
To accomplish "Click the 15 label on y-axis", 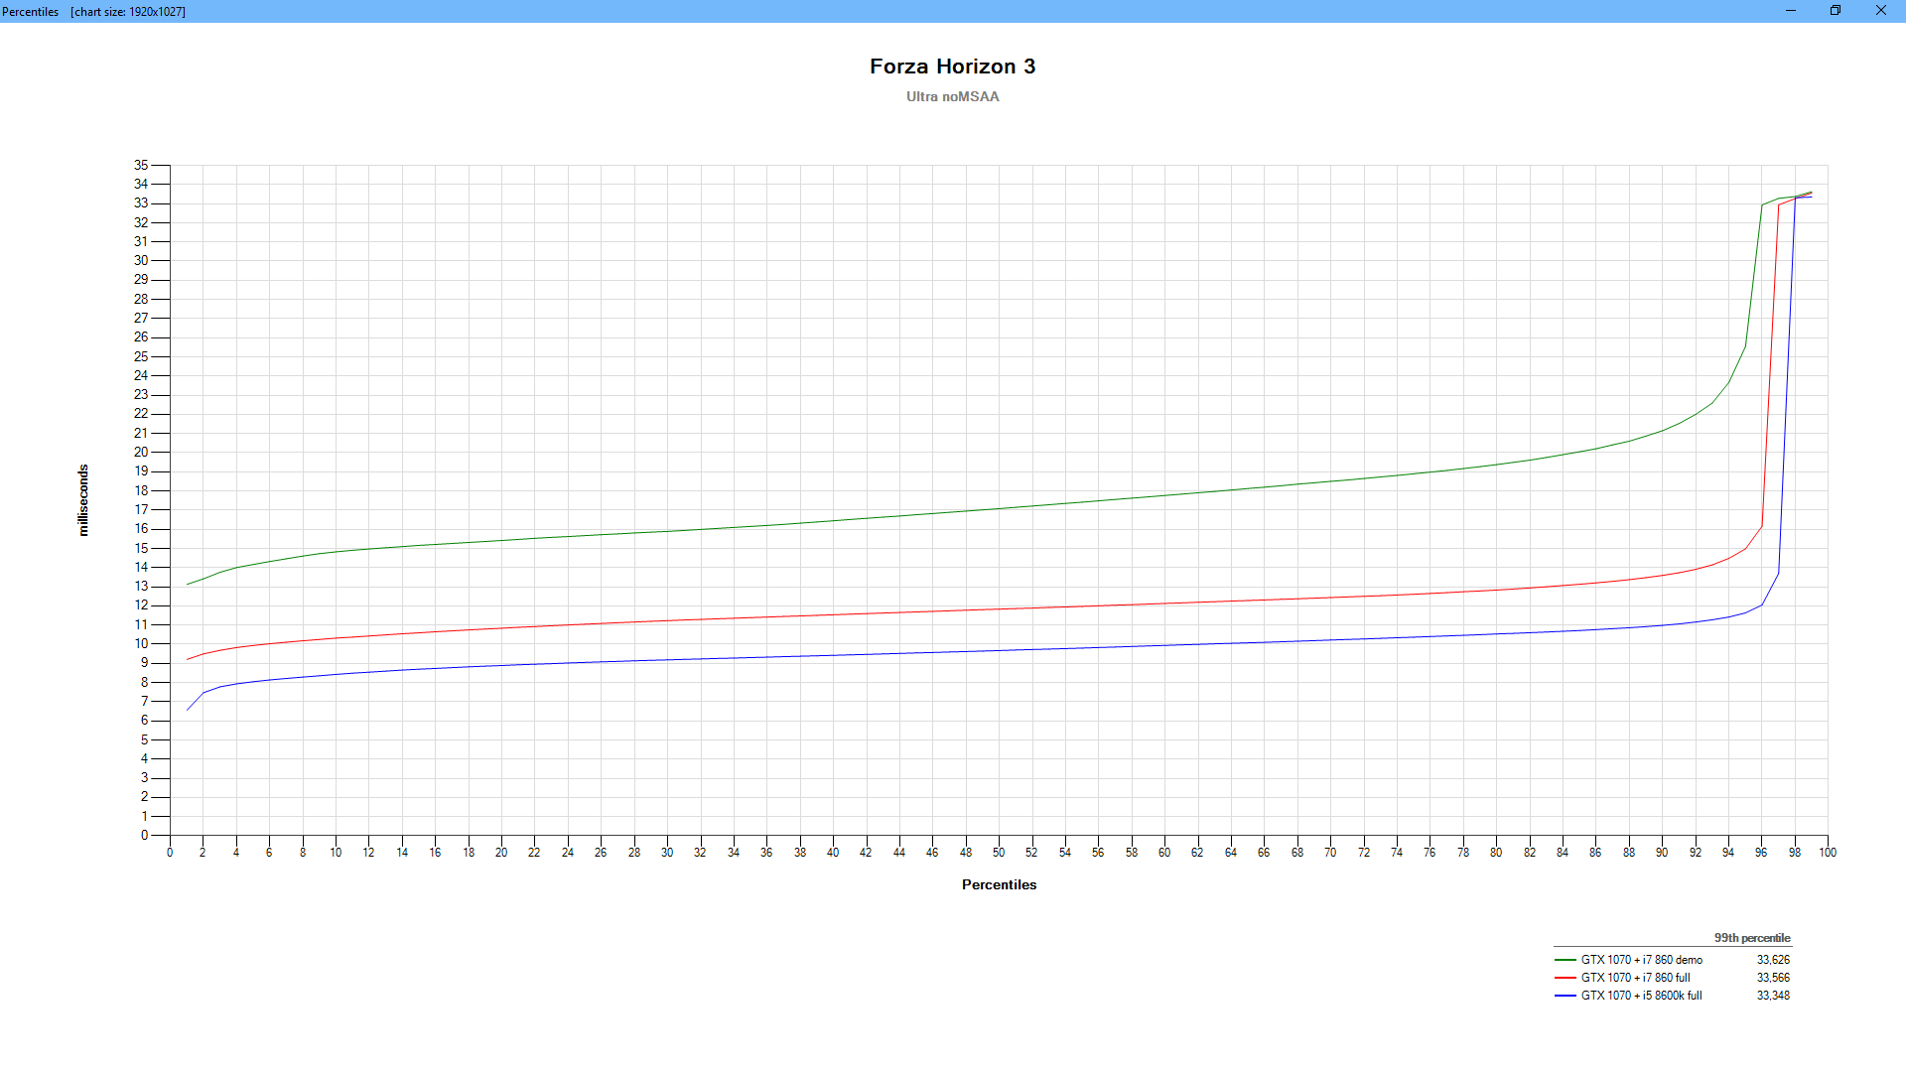I will [x=141, y=548].
